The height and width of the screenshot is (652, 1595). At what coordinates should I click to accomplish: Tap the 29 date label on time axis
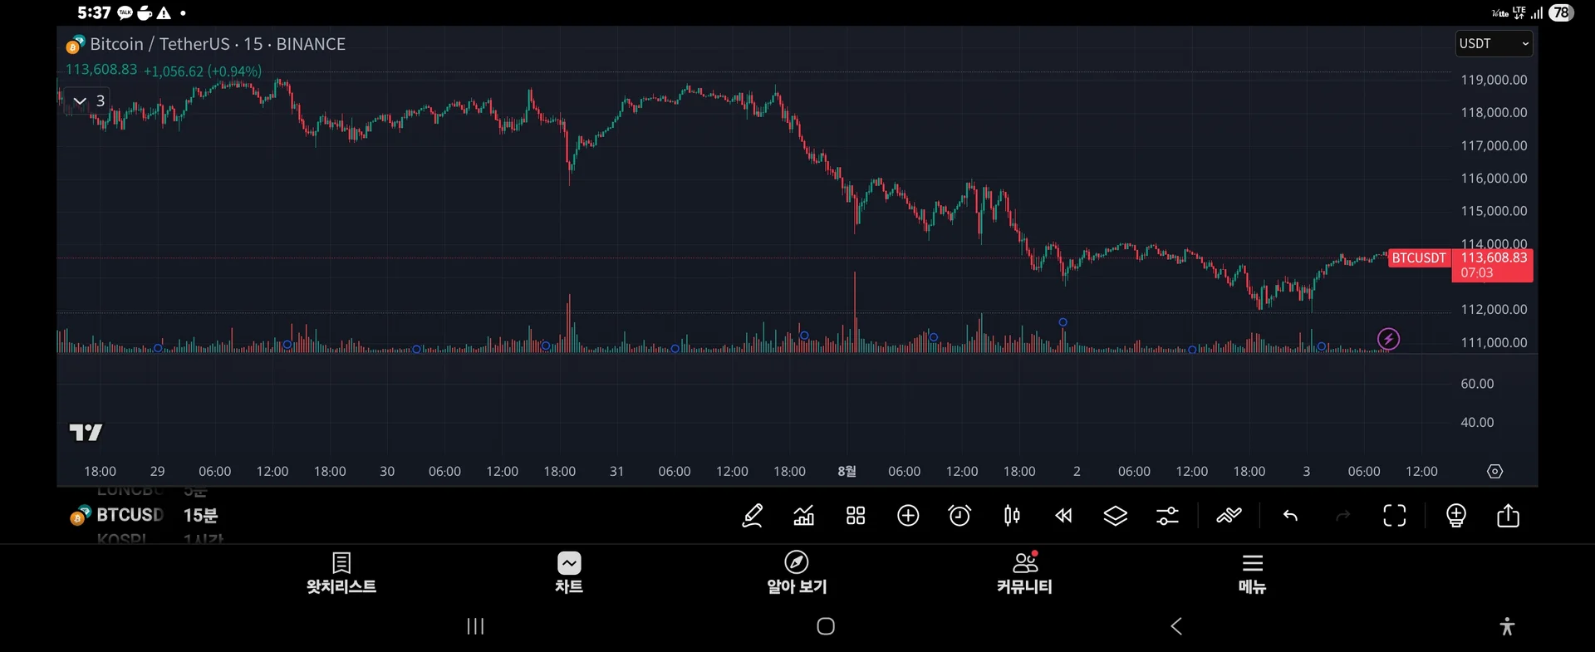(157, 471)
